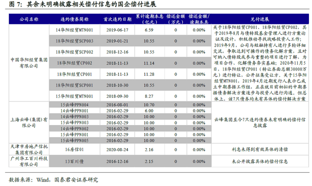This screenshot has width=312, height=186.
Task: Click overdue amount 8.27
Action: (x=149, y=97)
